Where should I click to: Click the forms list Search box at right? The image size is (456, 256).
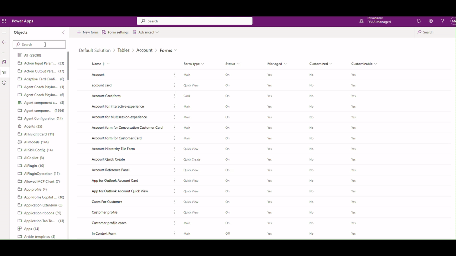(x=435, y=32)
